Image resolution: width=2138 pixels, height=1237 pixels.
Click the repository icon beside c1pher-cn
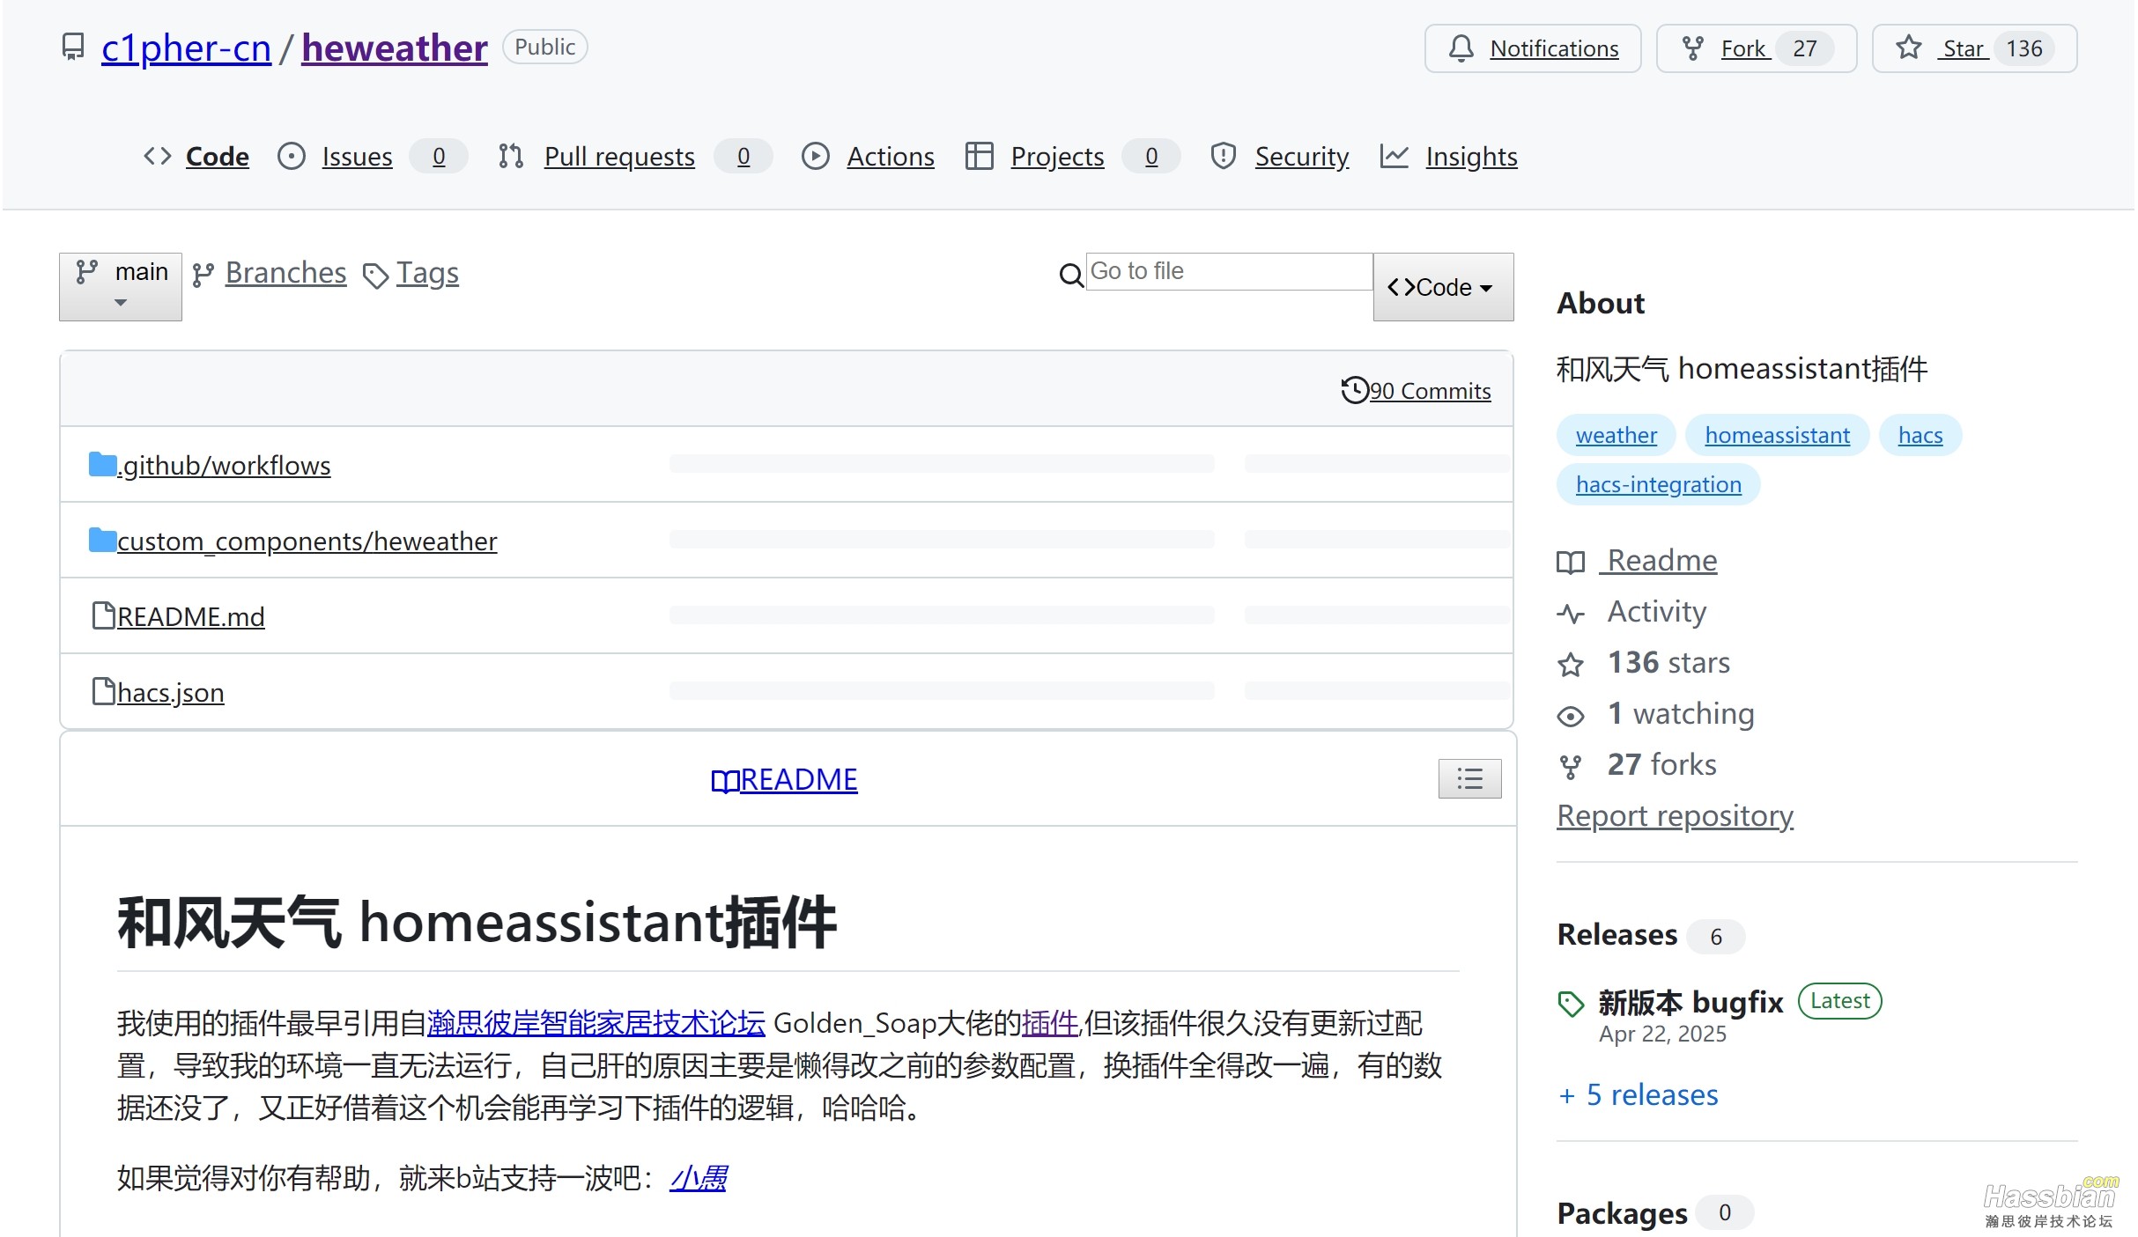[73, 47]
